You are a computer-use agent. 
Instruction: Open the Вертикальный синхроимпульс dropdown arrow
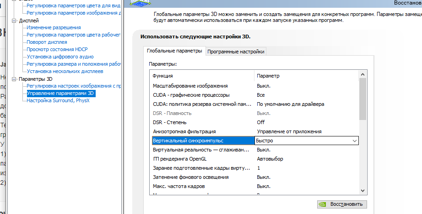point(355,141)
